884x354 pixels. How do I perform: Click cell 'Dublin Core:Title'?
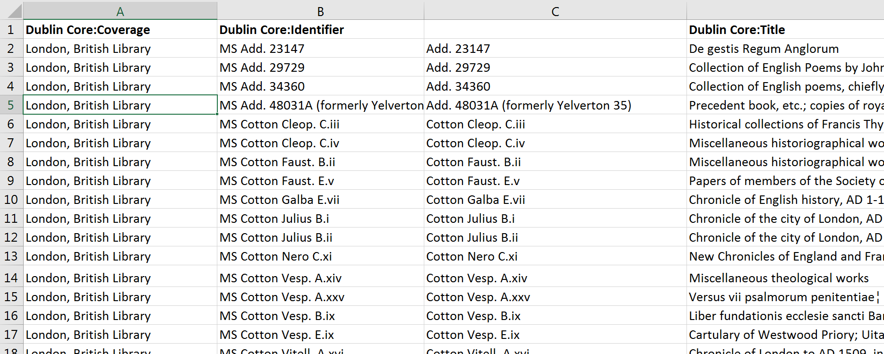(785, 30)
